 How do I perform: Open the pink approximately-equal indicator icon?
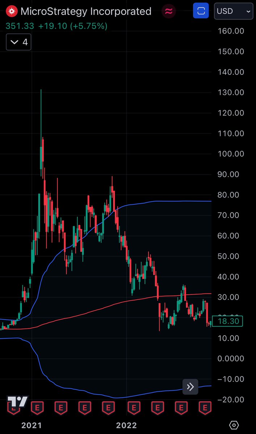168,11
